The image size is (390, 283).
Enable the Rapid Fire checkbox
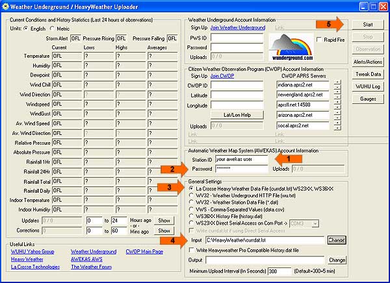(x=319, y=40)
